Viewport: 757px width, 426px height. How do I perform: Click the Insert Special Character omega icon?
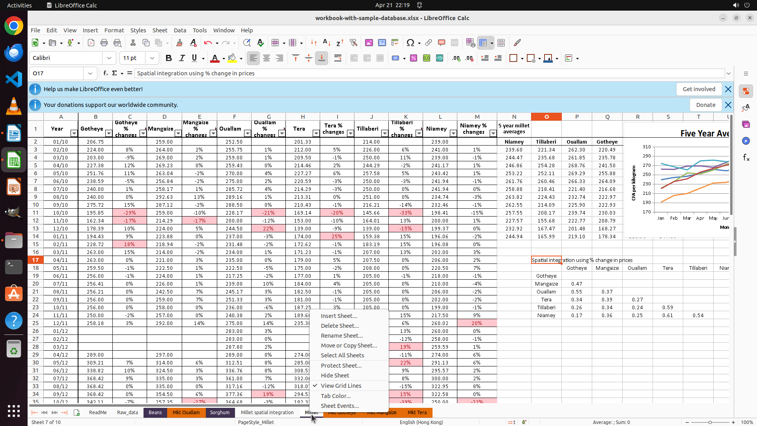point(410,43)
